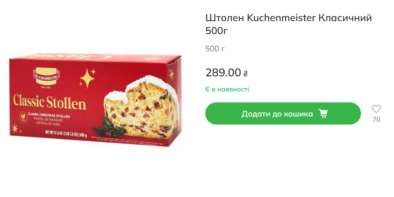394x197 pixels.
Task: Click the small star on box's right side panel
Action: click(172, 74)
